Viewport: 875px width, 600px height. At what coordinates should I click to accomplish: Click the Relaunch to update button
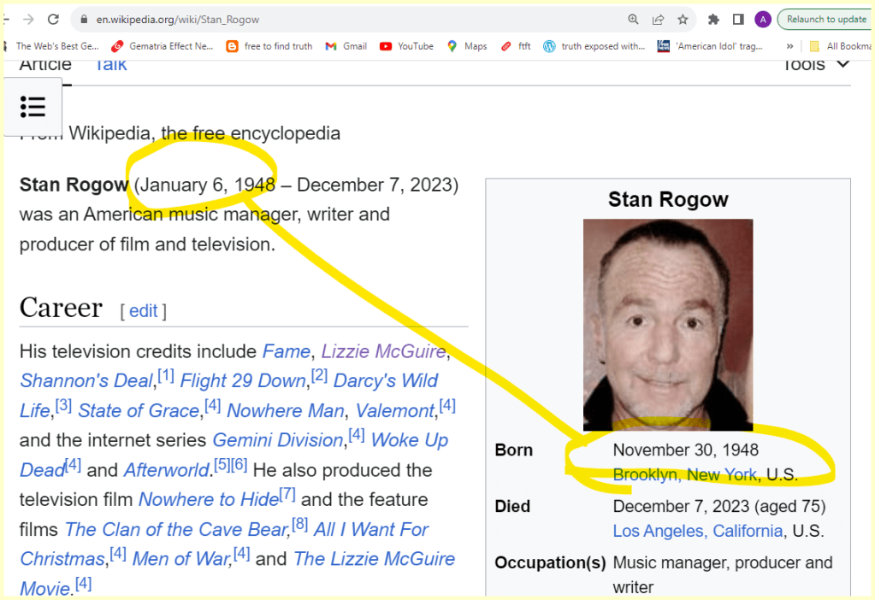tap(825, 19)
